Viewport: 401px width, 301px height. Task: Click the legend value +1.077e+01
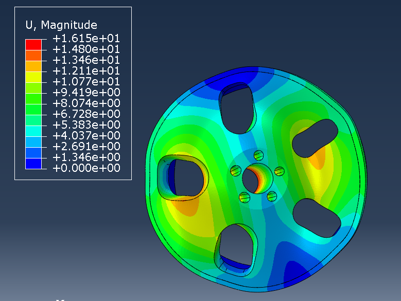[86, 82]
